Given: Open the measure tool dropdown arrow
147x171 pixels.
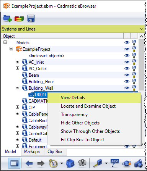Looking at the screenshot, I should point(106,163).
